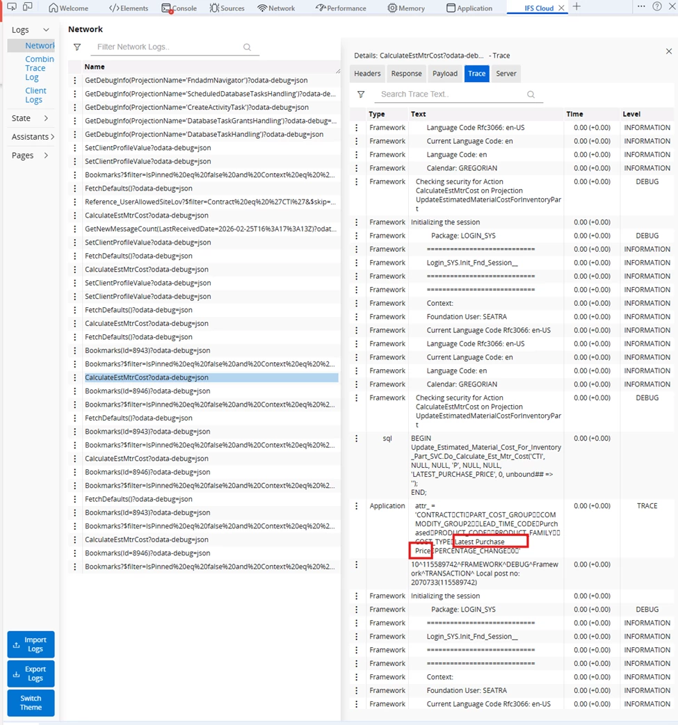Open the Application tab
The image size is (678, 725).
pos(469,8)
